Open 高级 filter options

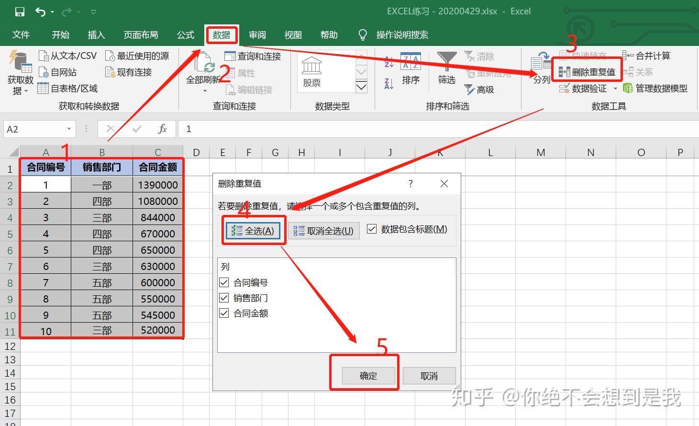479,90
